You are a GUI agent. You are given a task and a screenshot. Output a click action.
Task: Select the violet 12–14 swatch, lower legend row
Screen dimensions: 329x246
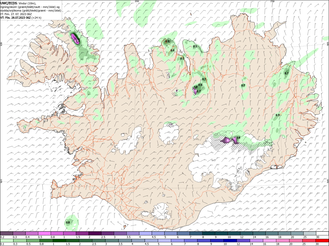click(x=243, y=241)
